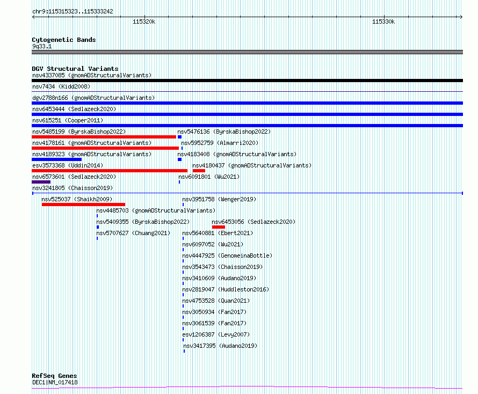Click the nsv4337085 gnomAD variant label
This screenshot has width=478, height=394.
pos(92,75)
